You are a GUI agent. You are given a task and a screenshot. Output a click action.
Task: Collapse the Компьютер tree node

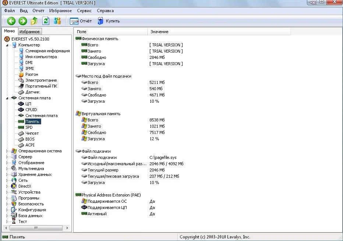pyautogui.click(x=7, y=45)
